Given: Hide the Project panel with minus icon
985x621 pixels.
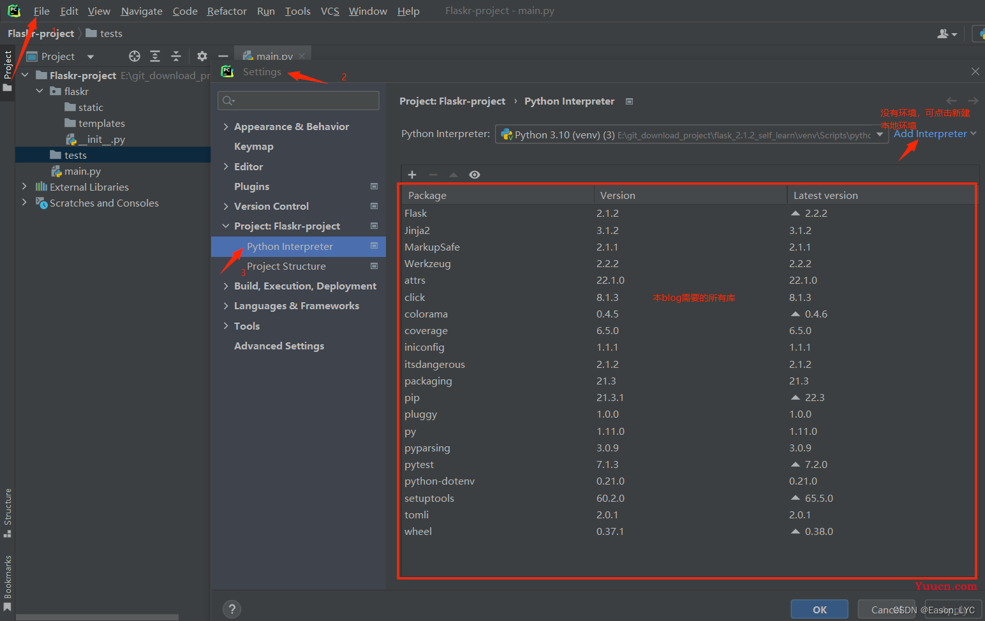Looking at the screenshot, I should tap(223, 56).
